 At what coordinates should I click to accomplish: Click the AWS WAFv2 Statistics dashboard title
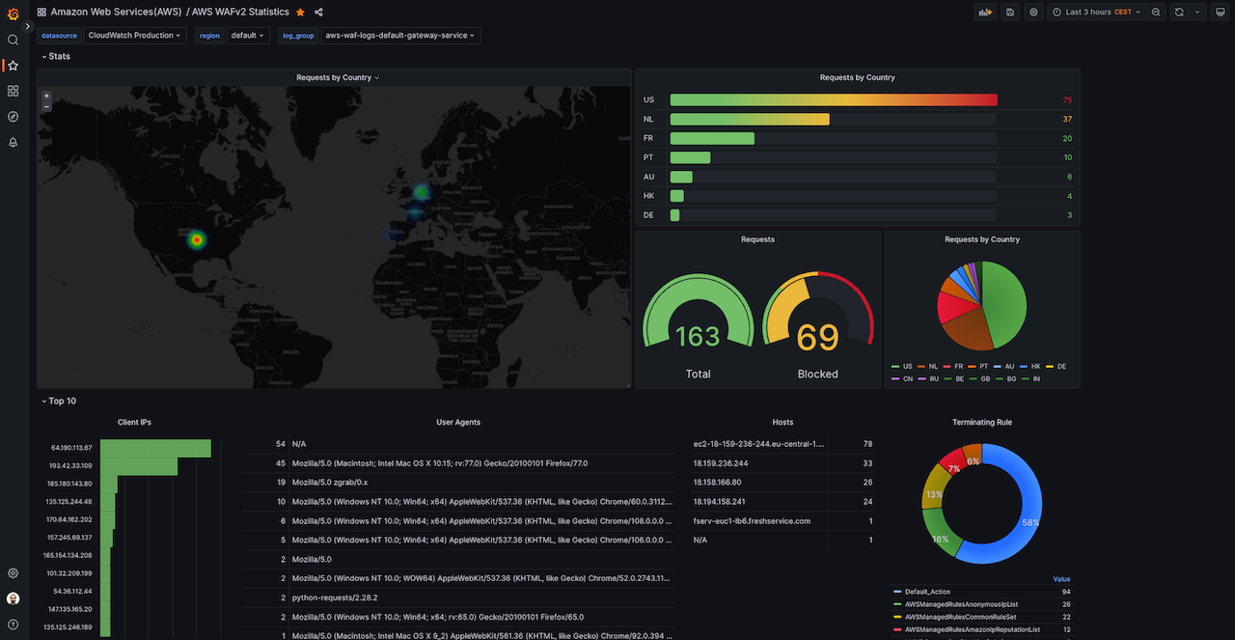[240, 12]
